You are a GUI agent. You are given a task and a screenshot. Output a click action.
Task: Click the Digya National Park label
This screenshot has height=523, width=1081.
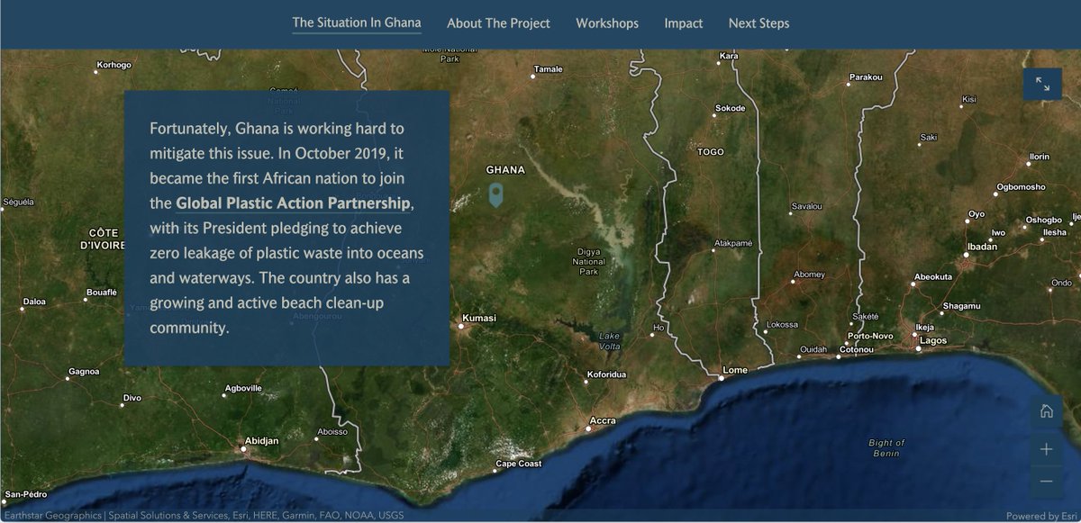click(x=587, y=260)
